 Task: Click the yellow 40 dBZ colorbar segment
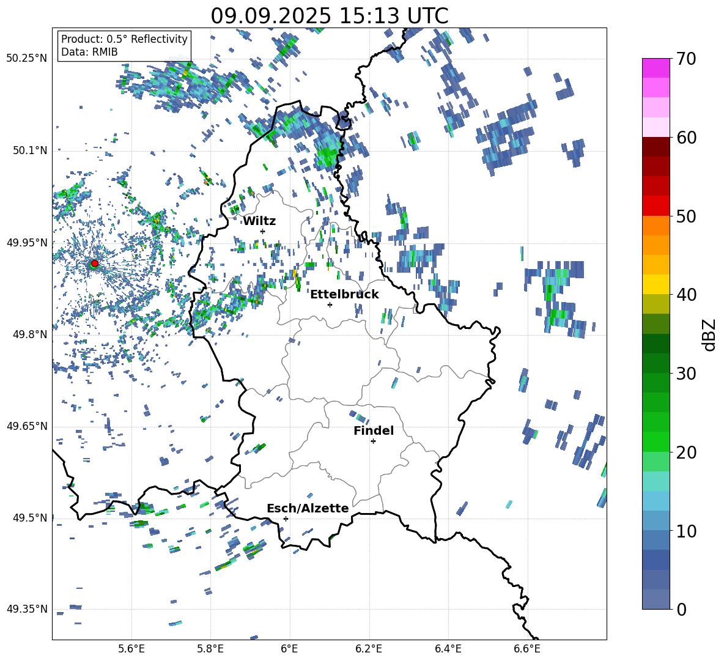[656, 284]
